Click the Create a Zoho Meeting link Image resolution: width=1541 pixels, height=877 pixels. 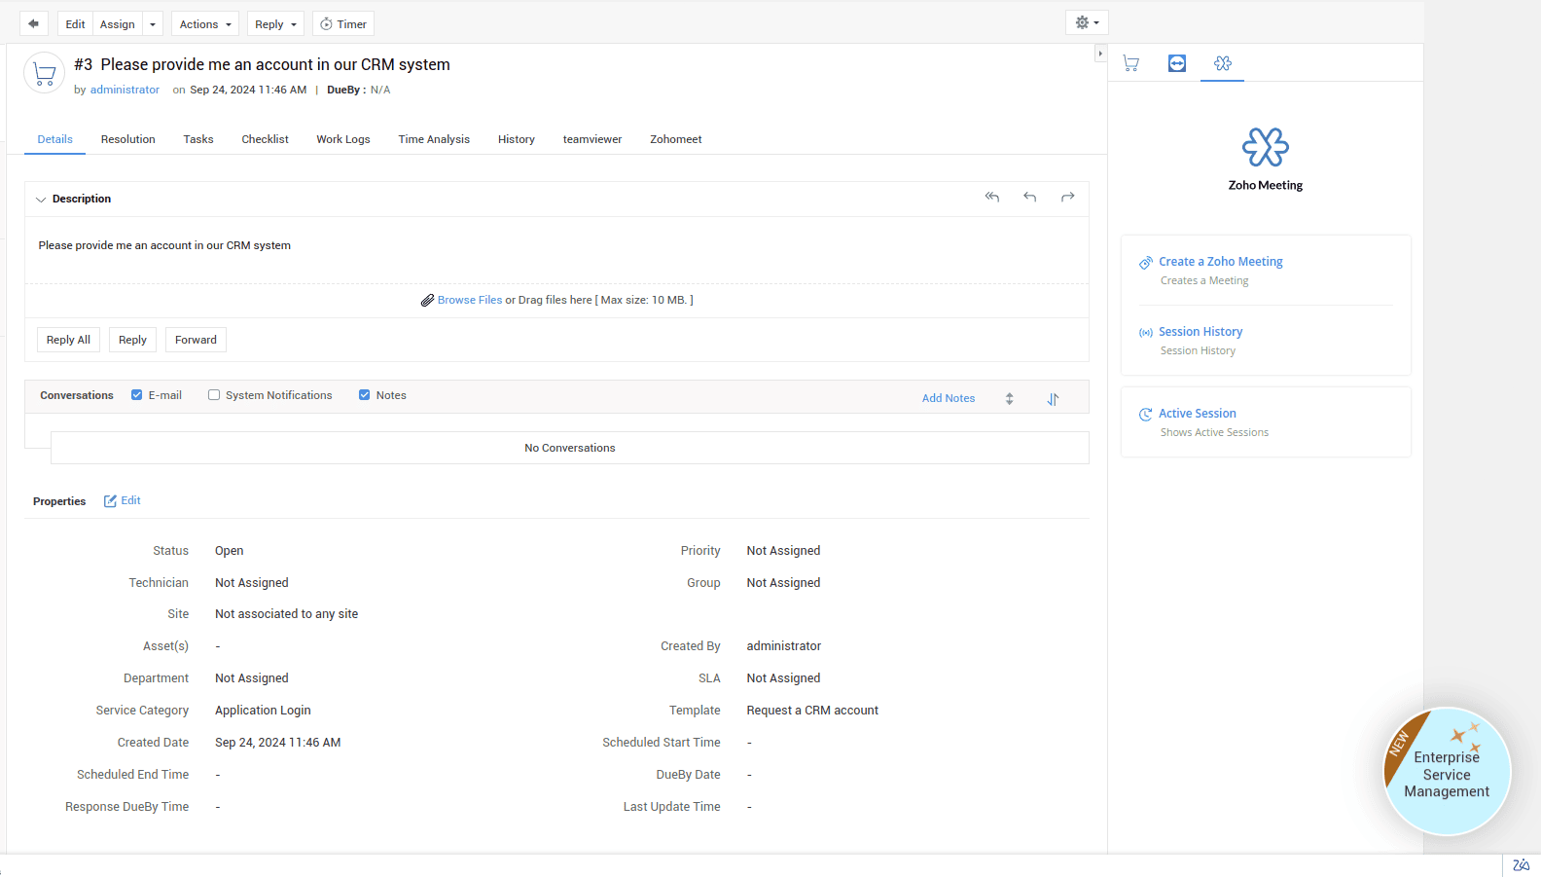1220,262
